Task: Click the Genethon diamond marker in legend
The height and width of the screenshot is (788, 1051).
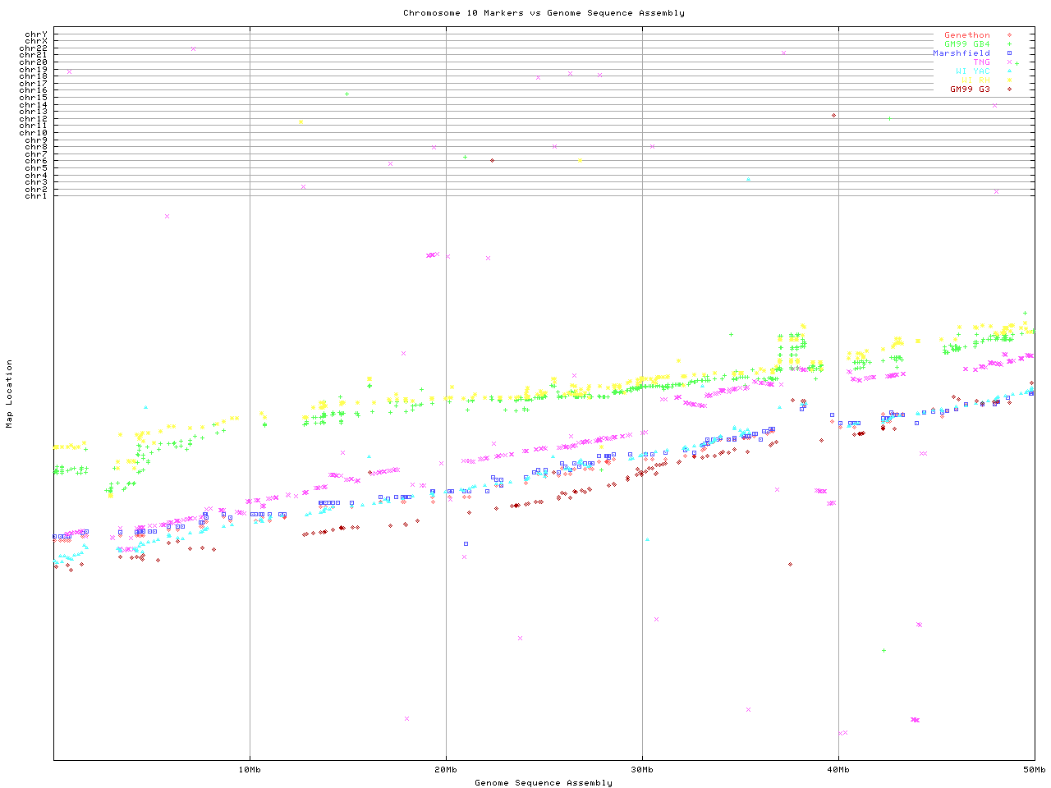Action: tap(1009, 35)
